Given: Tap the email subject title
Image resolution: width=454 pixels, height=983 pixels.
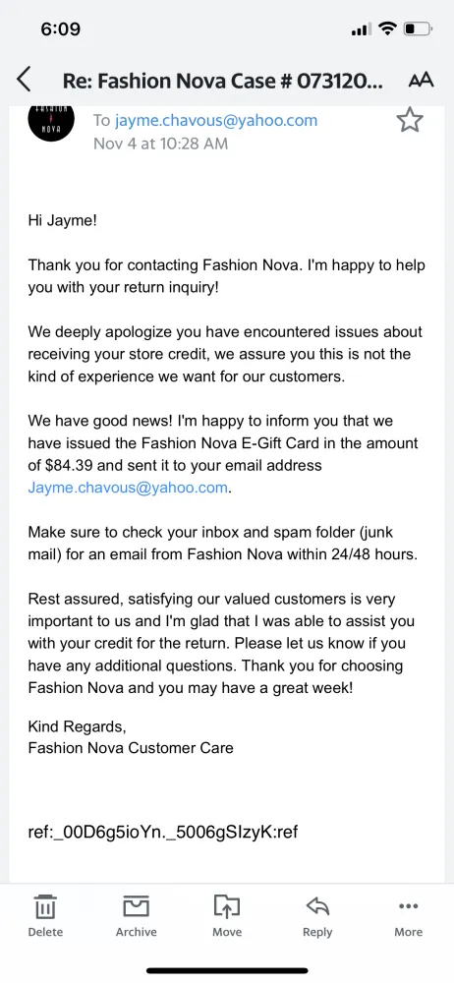Looking at the screenshot, I should pyautogui.click(x=223, y=81).
